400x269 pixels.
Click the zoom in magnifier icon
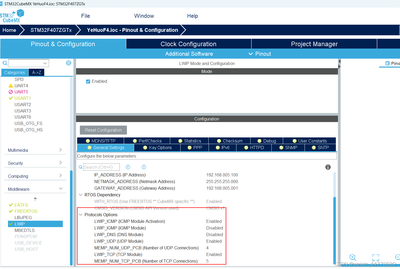[x=353, y=257]
